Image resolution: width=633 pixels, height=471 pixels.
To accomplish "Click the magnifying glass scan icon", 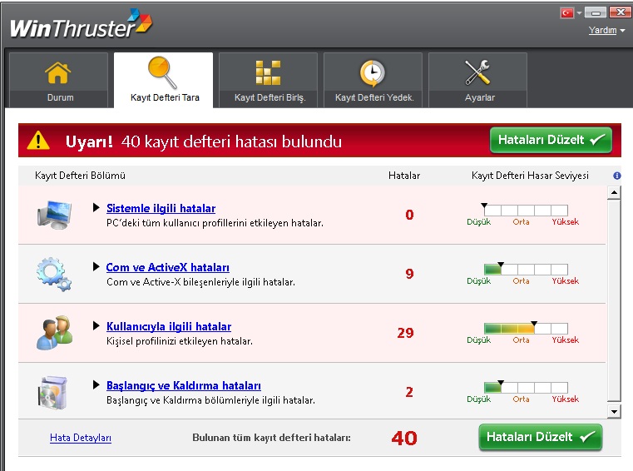I will point(162,72).
